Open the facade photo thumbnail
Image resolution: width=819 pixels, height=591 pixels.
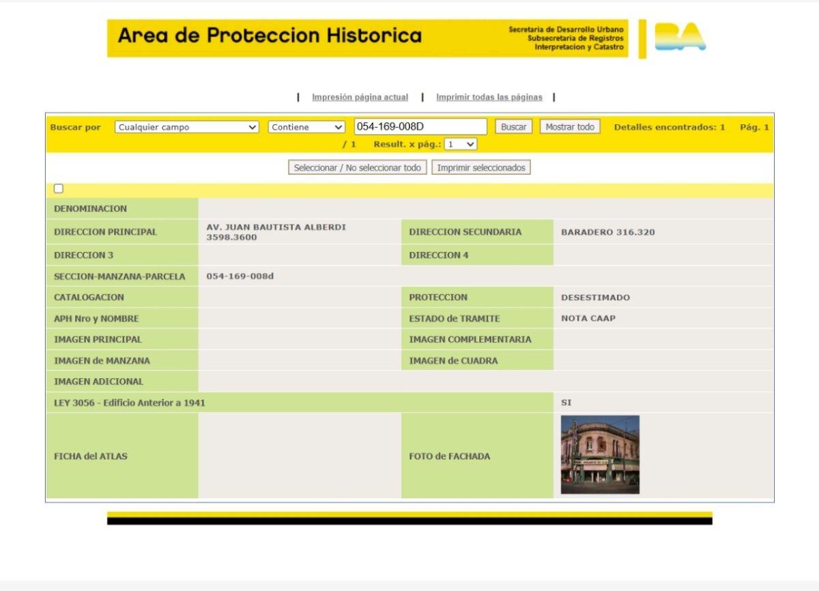click(600, 455)
